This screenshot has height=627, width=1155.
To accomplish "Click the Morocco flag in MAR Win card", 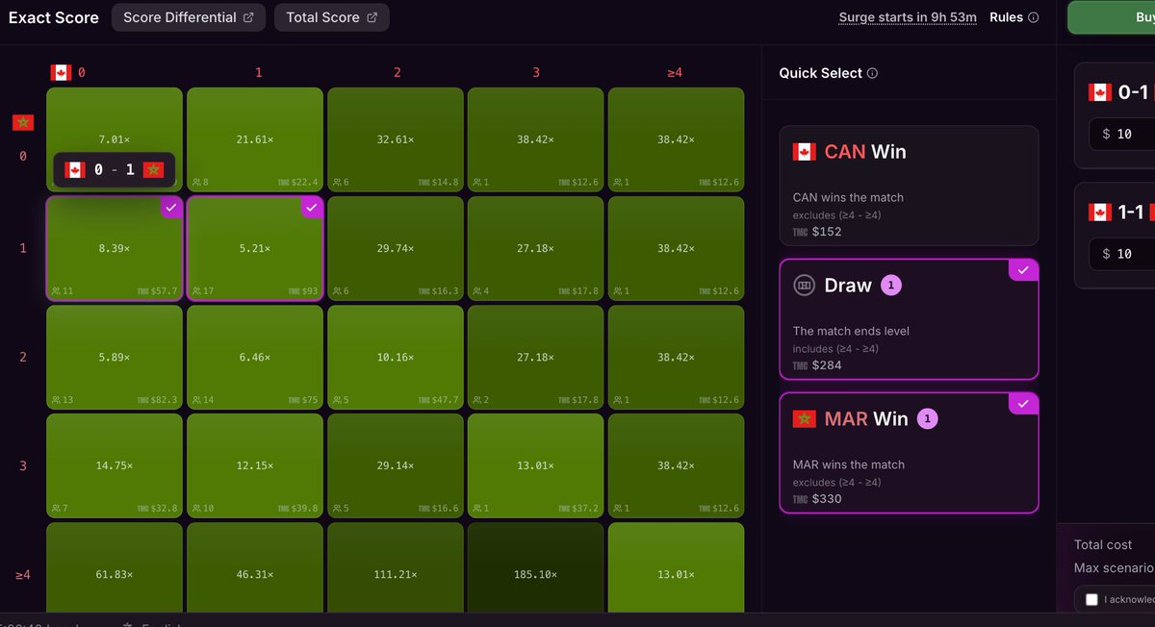I will pos(804,418).
